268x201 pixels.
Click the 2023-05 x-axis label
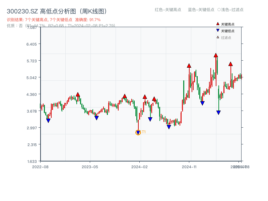(x=90, y=167)
